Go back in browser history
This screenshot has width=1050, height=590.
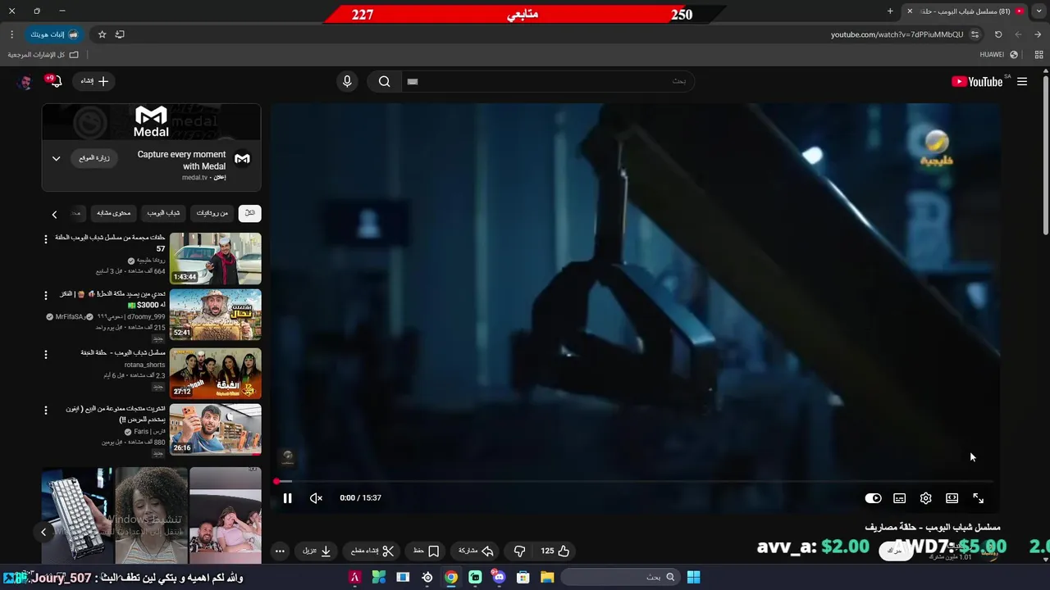click(1038, 34)
